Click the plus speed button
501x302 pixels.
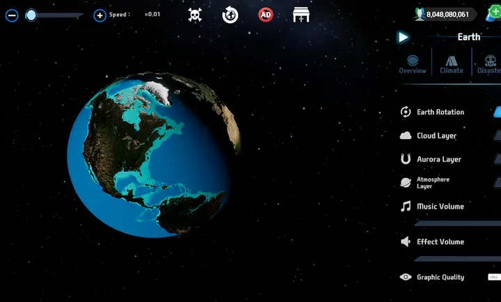click(100, 15)
